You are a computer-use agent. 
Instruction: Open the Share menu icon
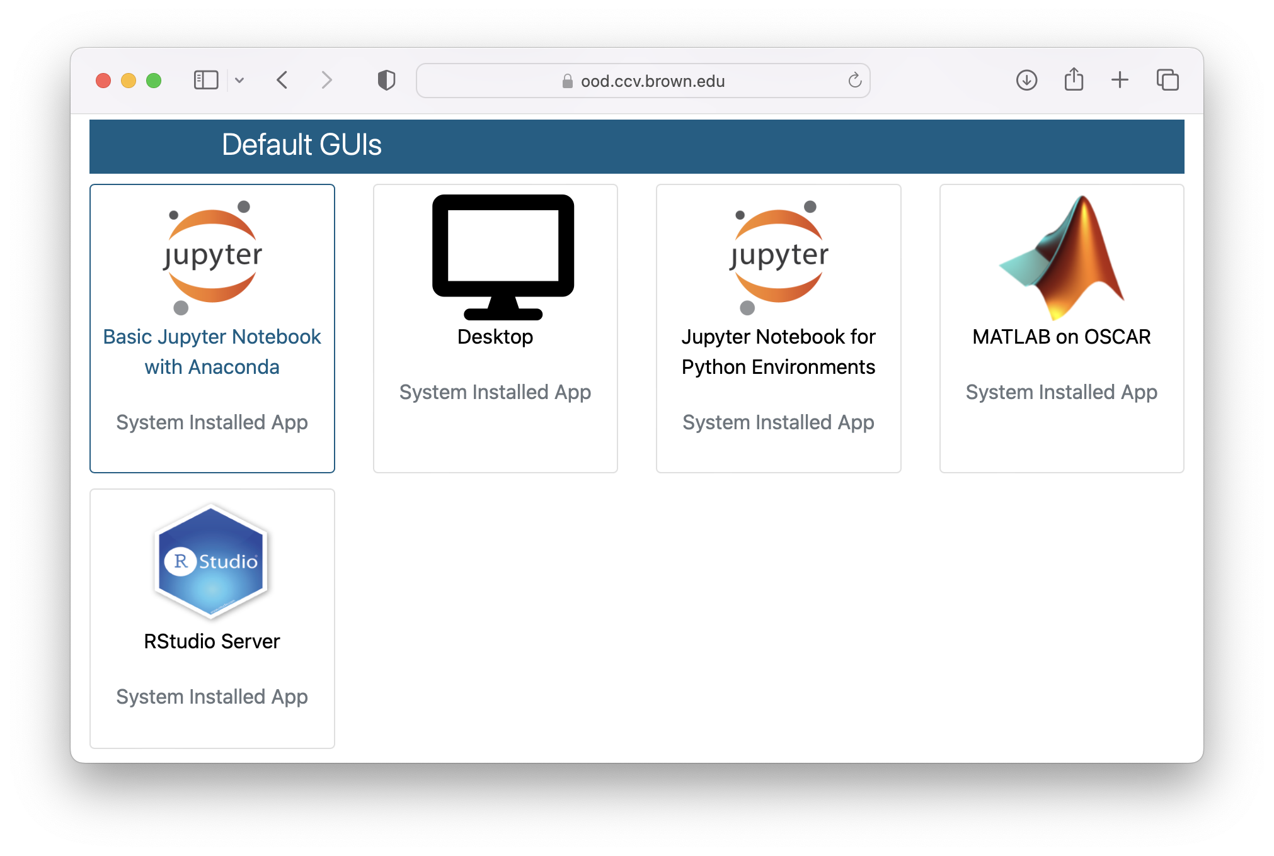coord(1074,79)
